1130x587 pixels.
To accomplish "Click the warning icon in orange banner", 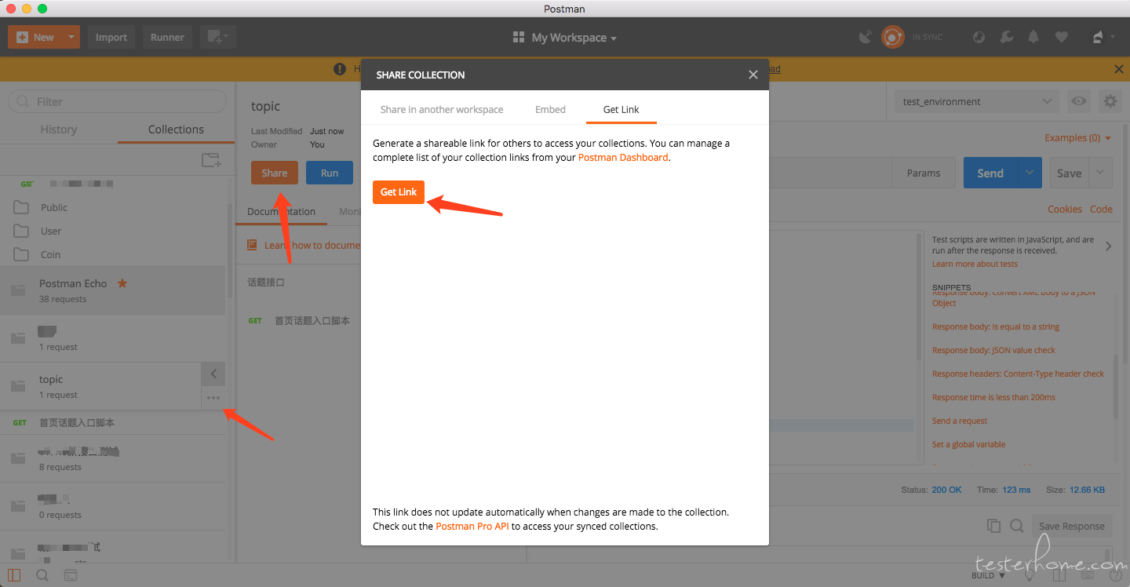I will (340, 69).
